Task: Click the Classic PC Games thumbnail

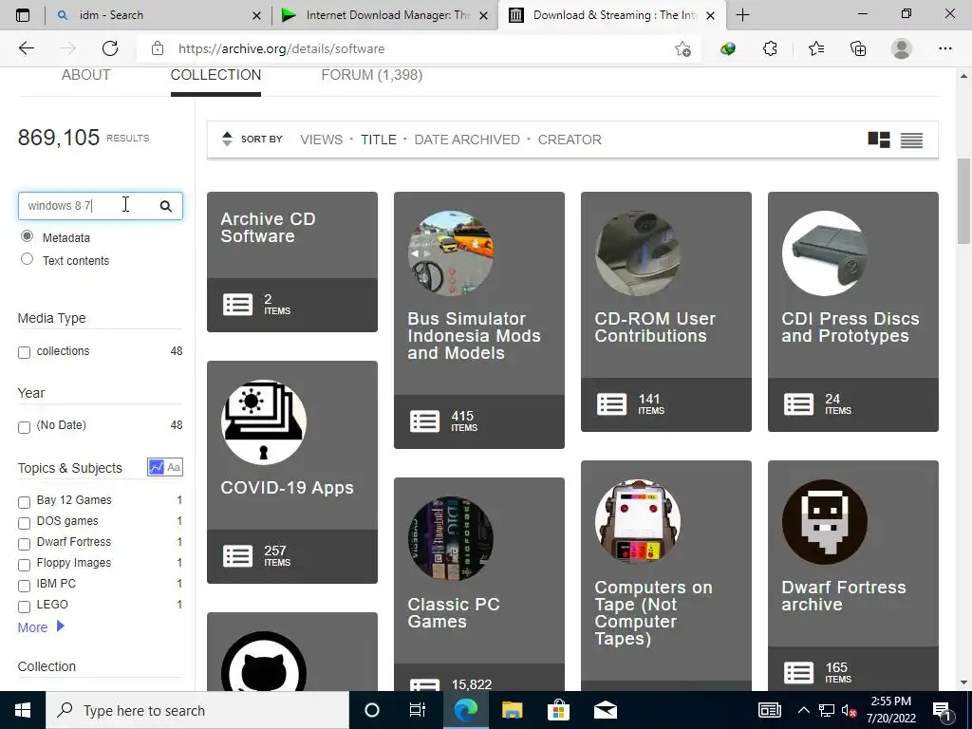Action: point(451,539)
